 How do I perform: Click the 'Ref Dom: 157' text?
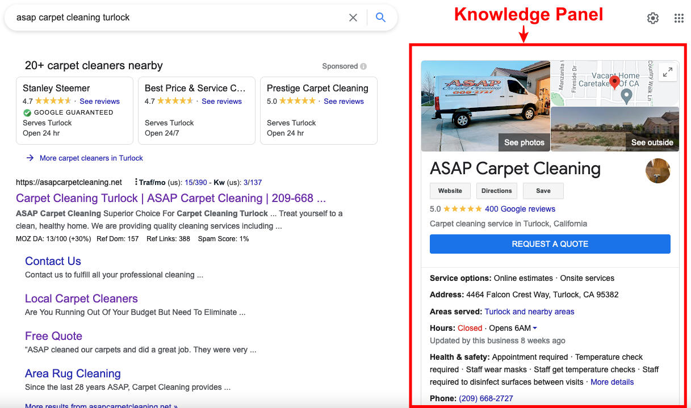point(118,239)
